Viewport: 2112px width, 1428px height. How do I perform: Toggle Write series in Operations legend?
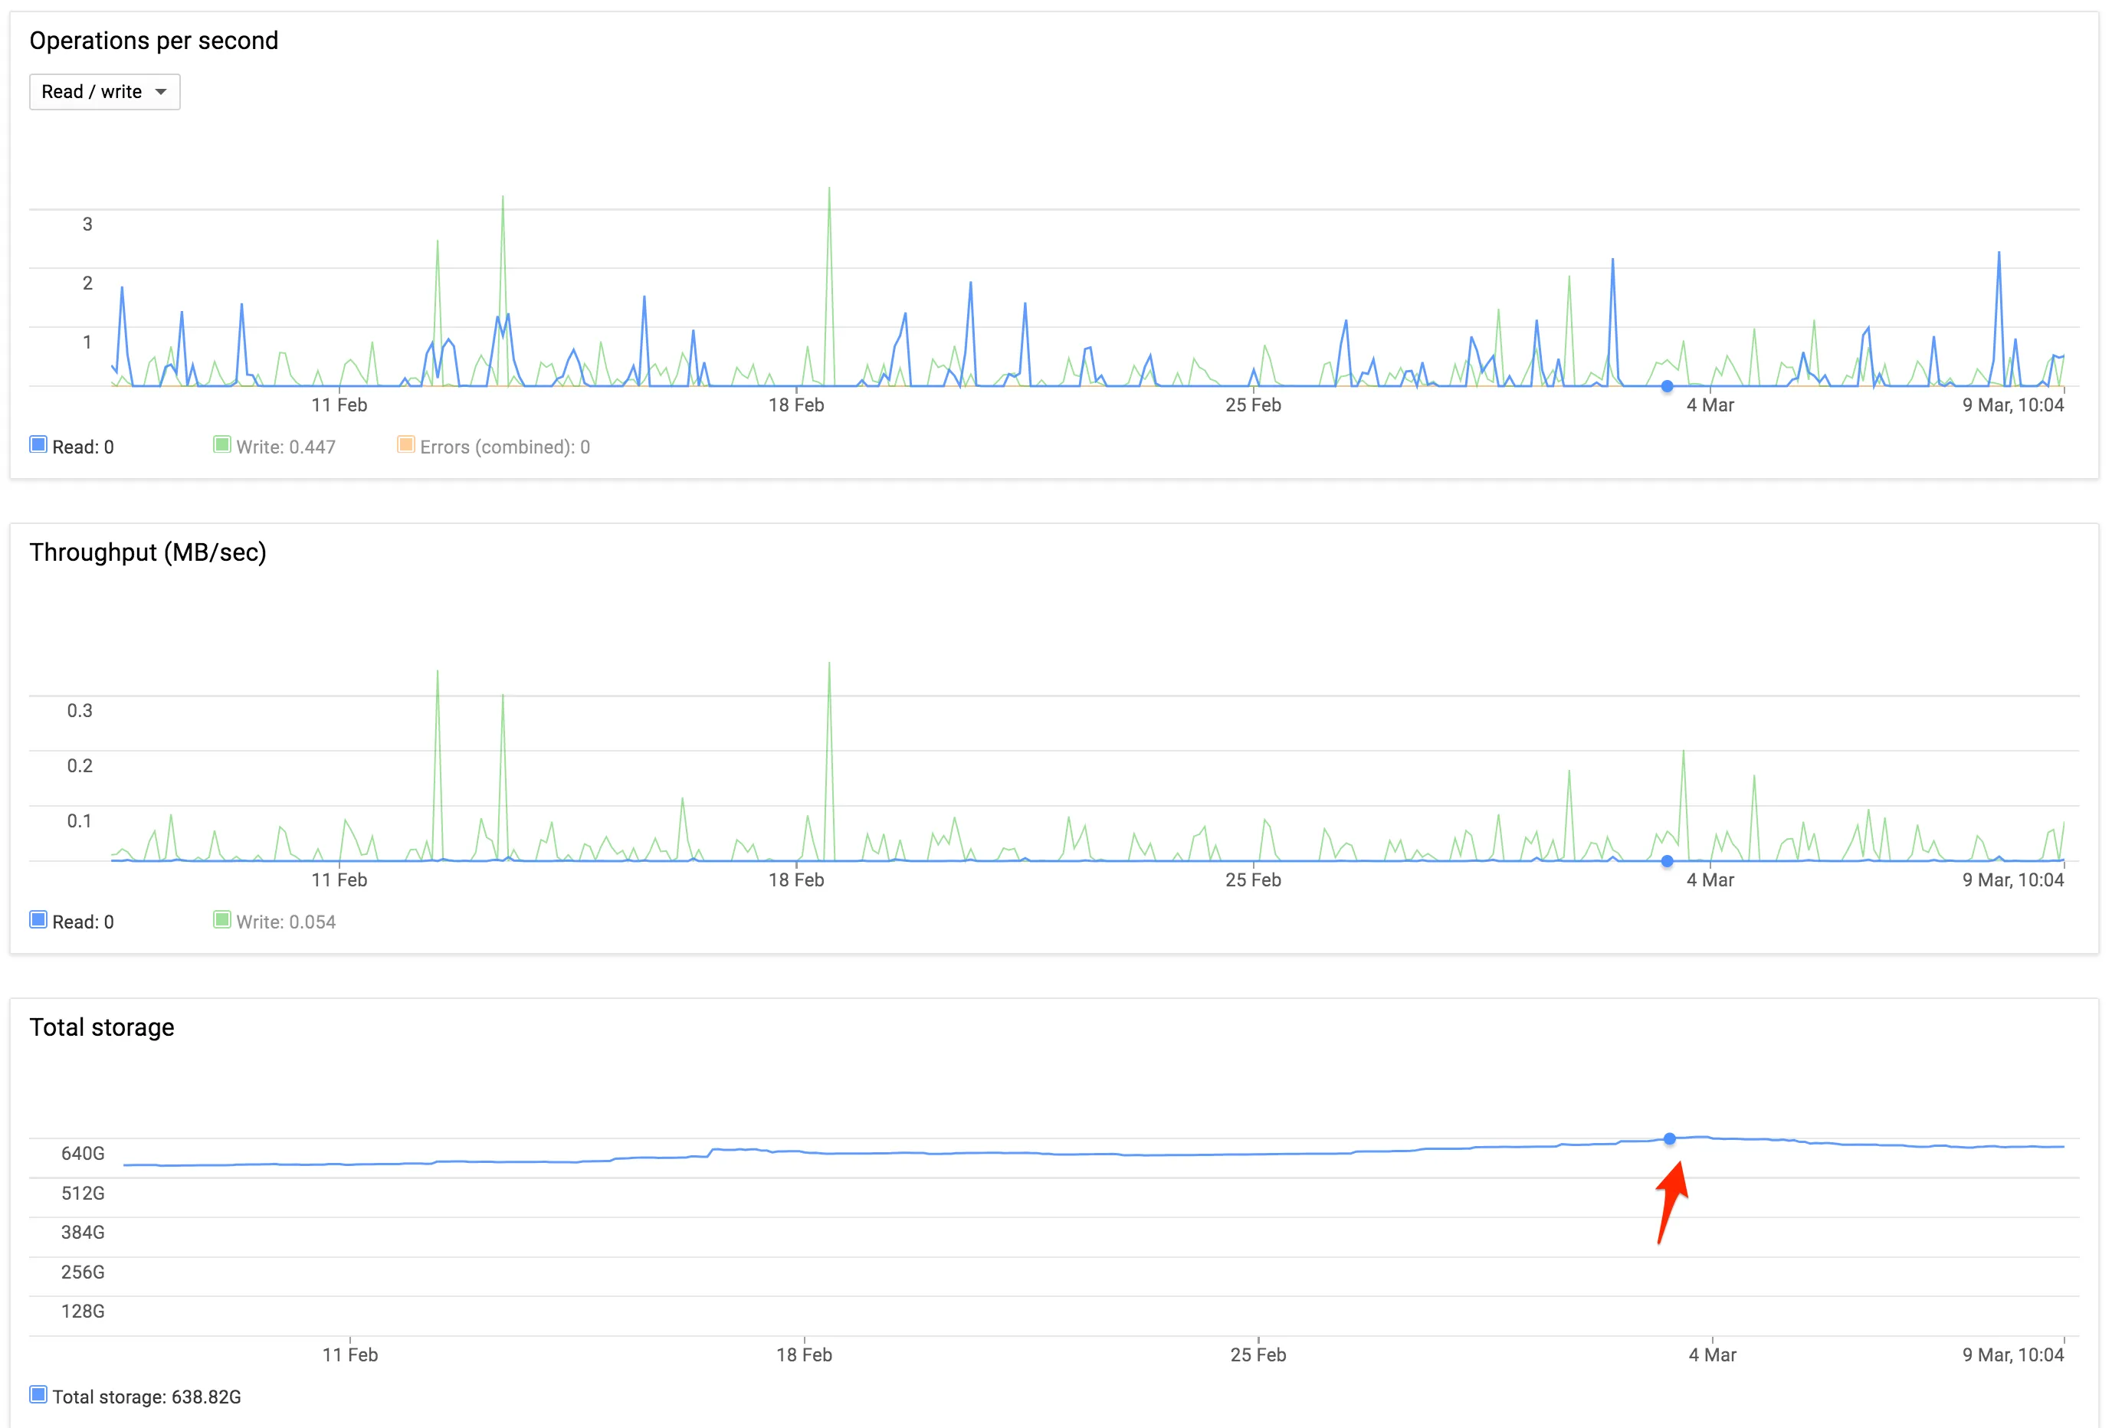[221, 445]
